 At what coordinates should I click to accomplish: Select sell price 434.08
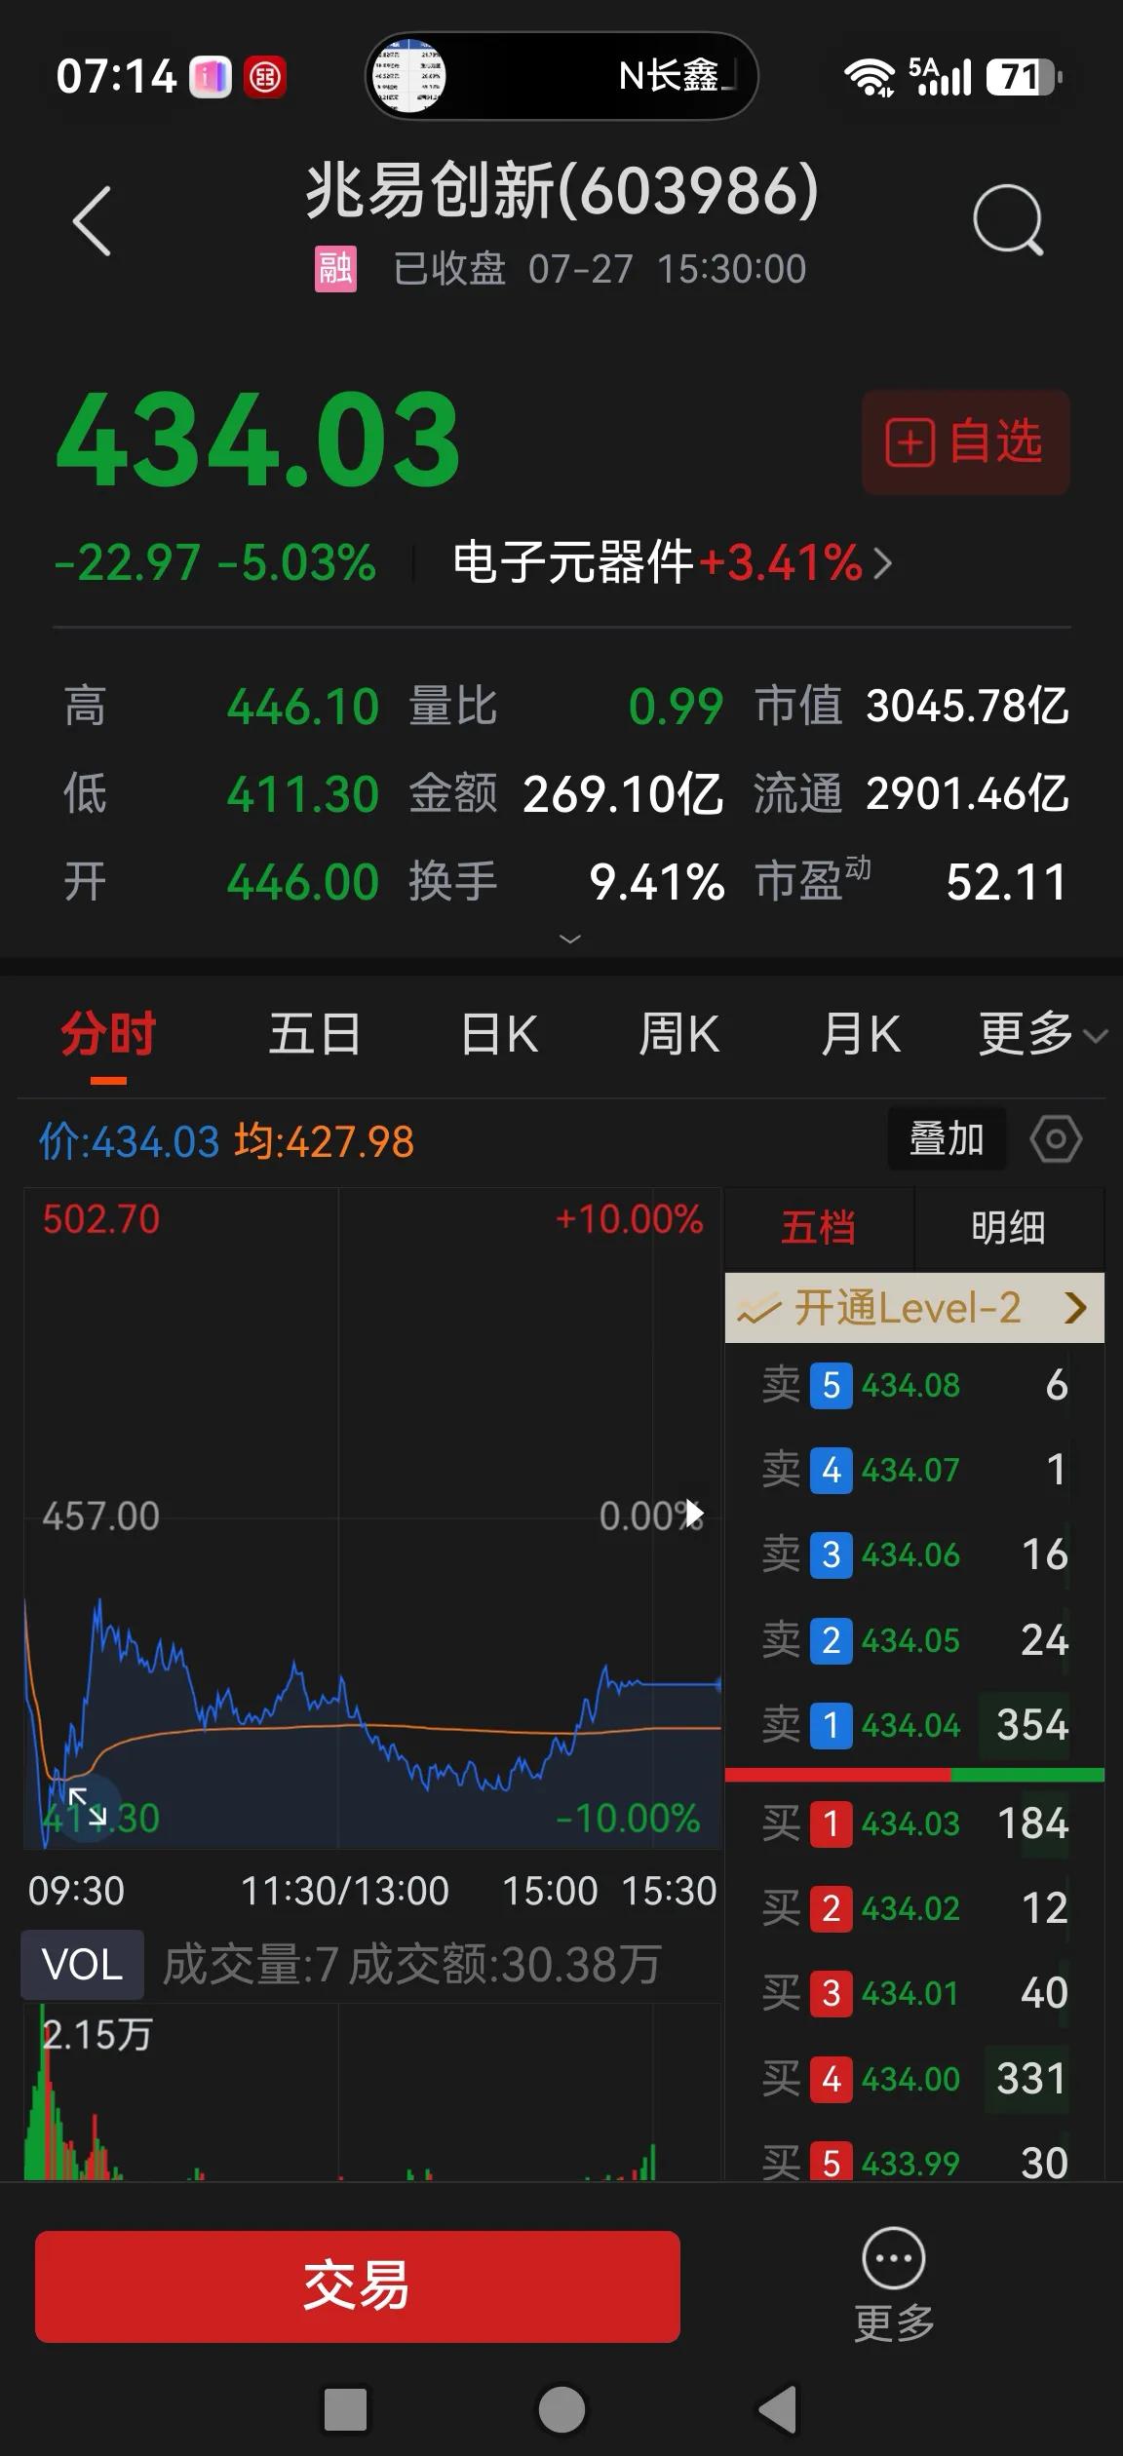[x=910, y=1385]
